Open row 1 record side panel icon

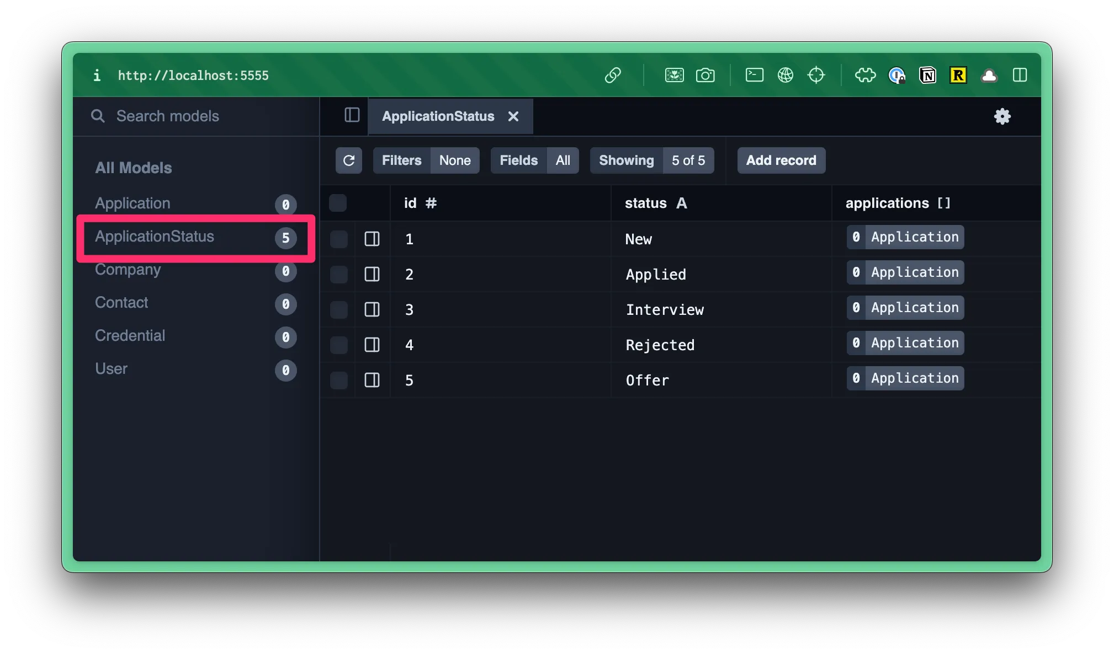coord(372,239)
